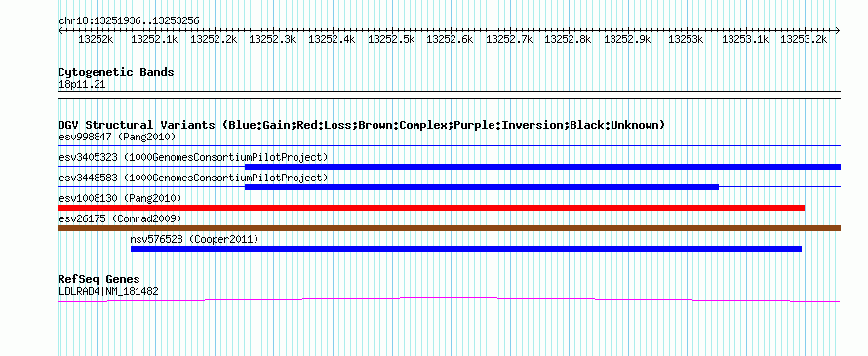Select the Cytogenetic Bands track title
The width and height of the screenshot is (868, 356).
click(116, 72)
